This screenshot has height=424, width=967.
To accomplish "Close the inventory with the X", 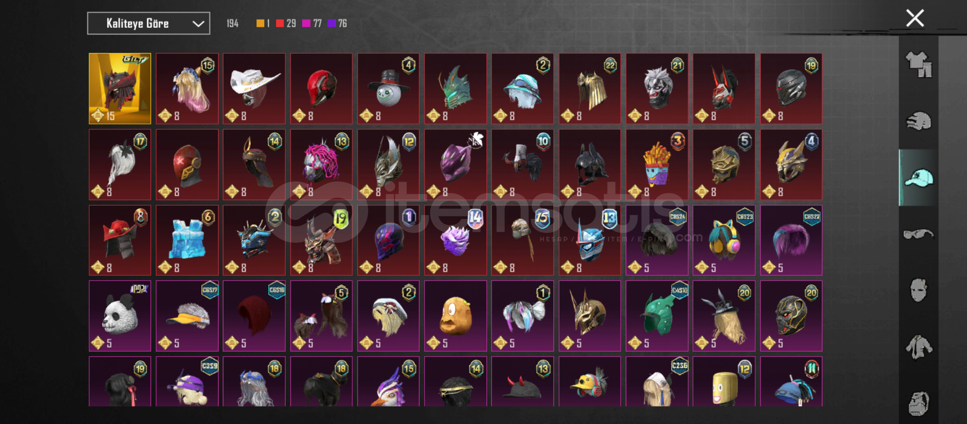I will [915, 18].
